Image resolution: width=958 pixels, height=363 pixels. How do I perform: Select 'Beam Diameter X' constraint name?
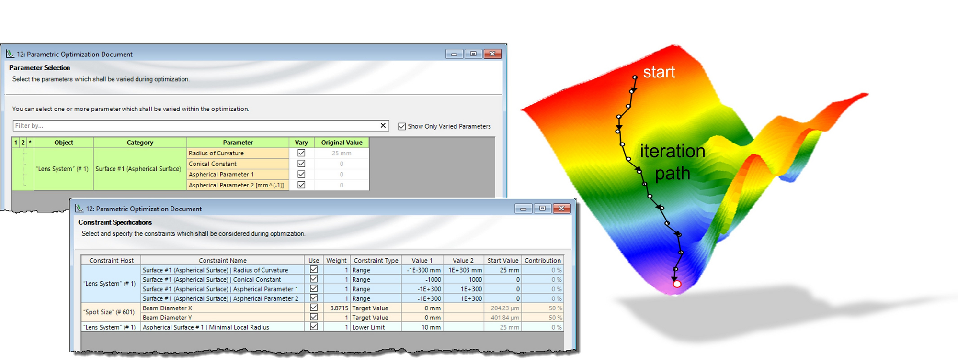tap(223, 308)
